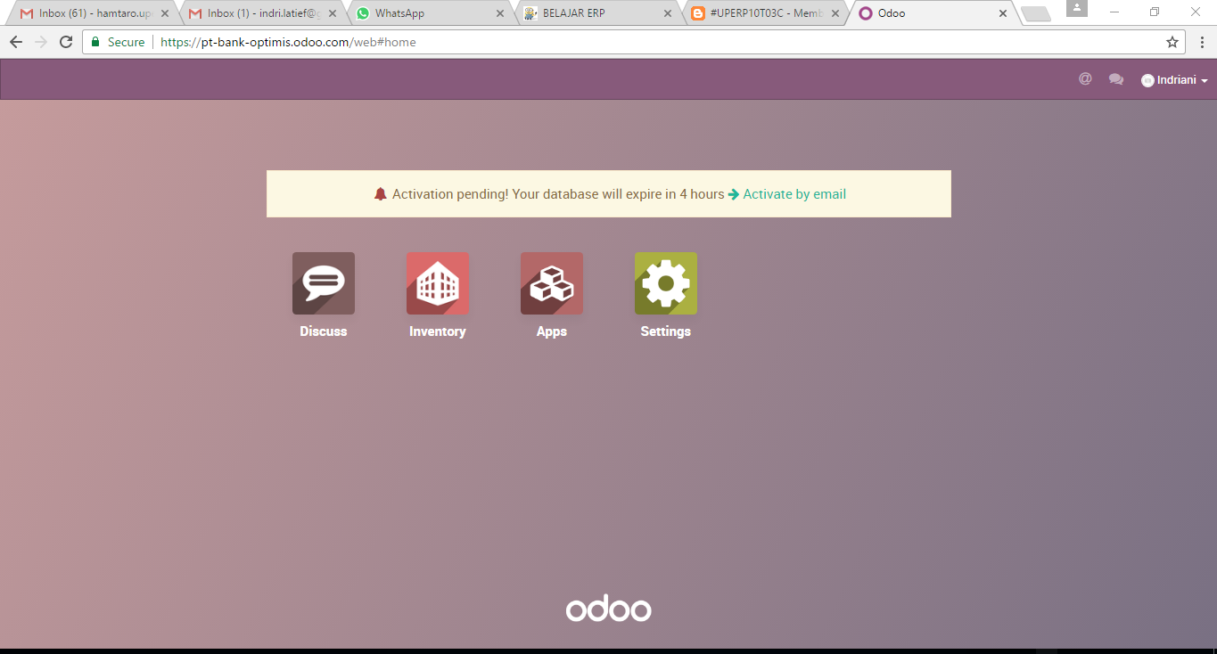The width and height of the screenshot is (1217, 654).
Task: Close the Inbox (1) tab
Action: (x=332, y=13)
